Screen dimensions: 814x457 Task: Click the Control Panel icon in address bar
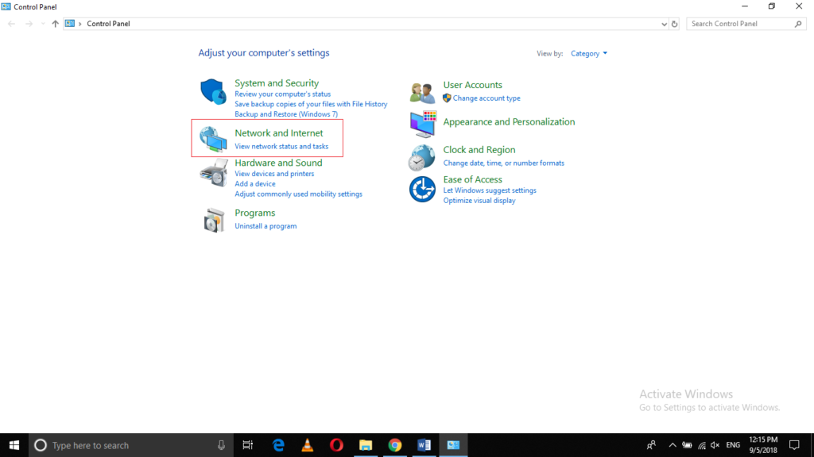[70, 24]
